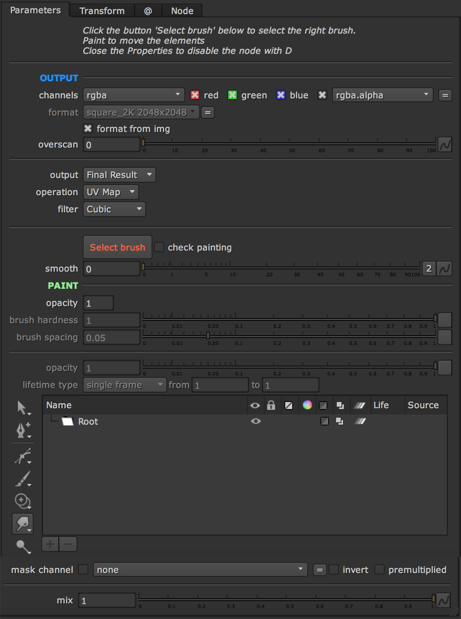Image resolution: width=461 pixels, height=619 pixels.
Task: Open the overscan animation curve button
Action: click(445, 145)
